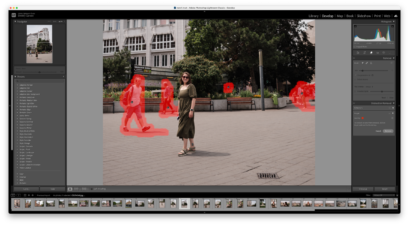Select the Remove eraser tool icon
The height and width of the screenshot is (225, 409).
pos(371,53)
